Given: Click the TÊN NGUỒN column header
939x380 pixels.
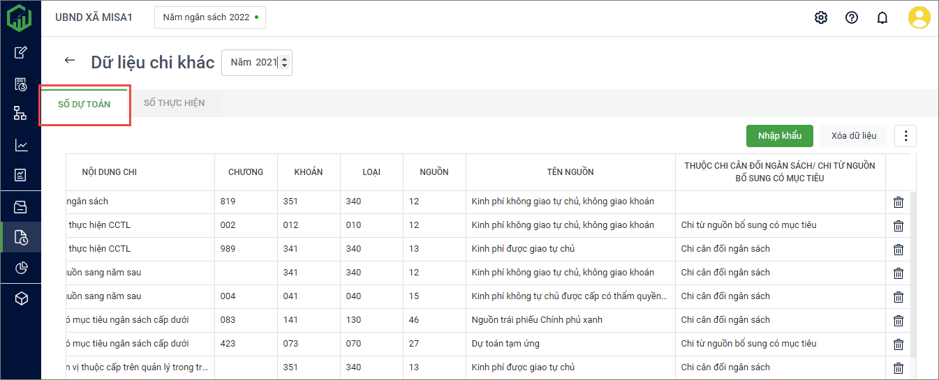Looking at the screenshot, I should (x=570, y=172).
